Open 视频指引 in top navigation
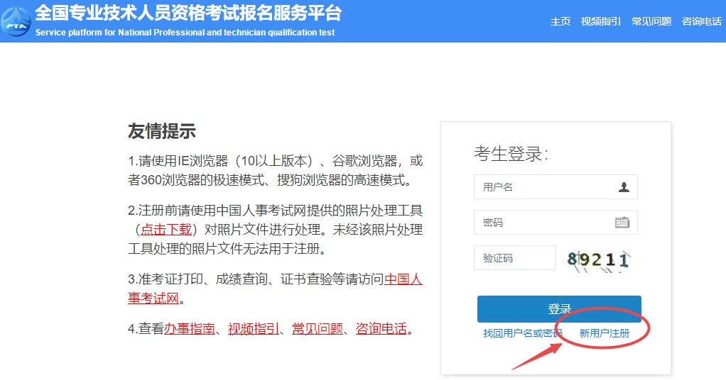This screenshot has width=726, height=380. click(600, 21)
